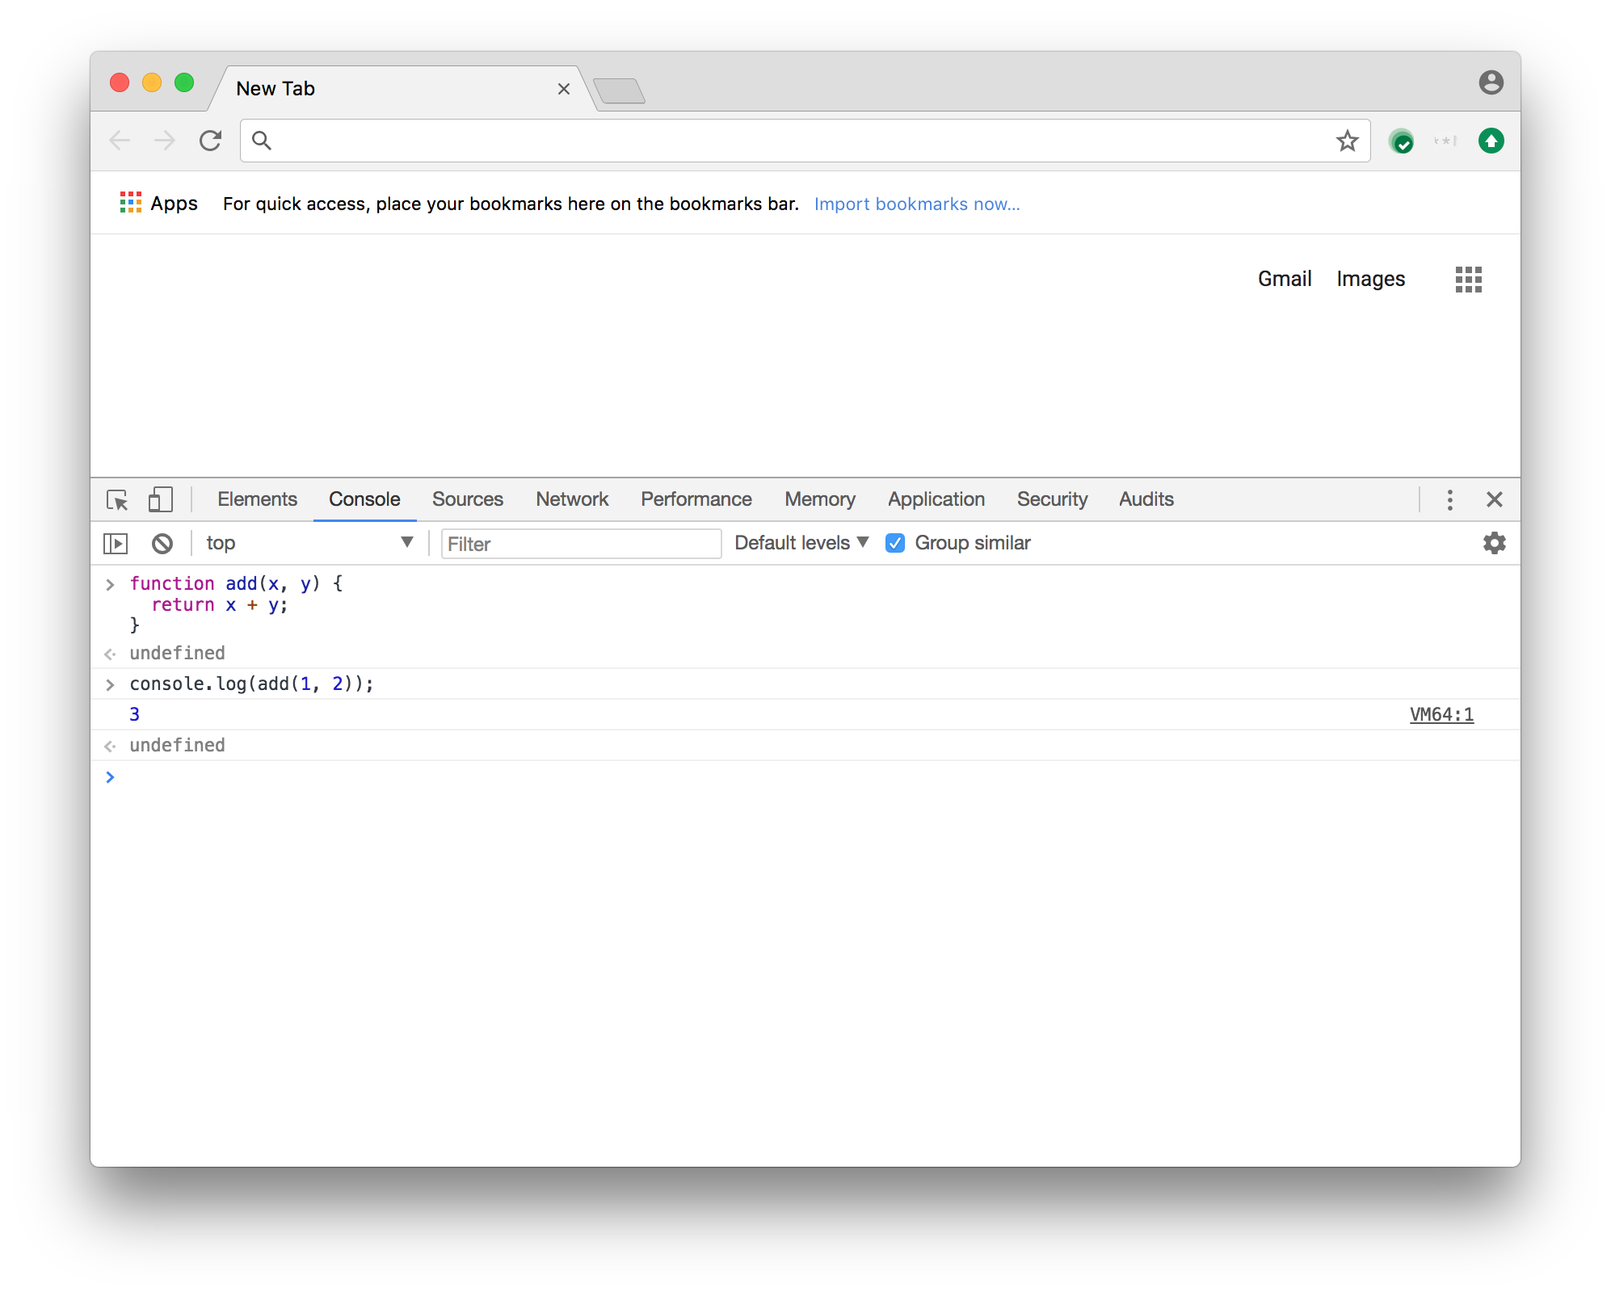This screenshot has width=1611, height=1296.
Task: Open the VM64:1 source link
Action: tap(1441, 715)
